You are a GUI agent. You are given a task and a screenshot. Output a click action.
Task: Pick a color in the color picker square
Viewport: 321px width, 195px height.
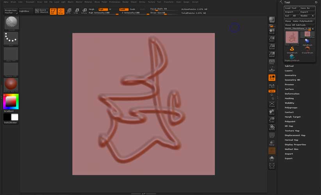11,101
